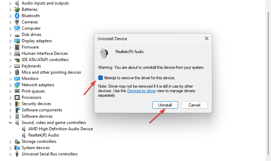Expand the Monitors category

(10, 79)
